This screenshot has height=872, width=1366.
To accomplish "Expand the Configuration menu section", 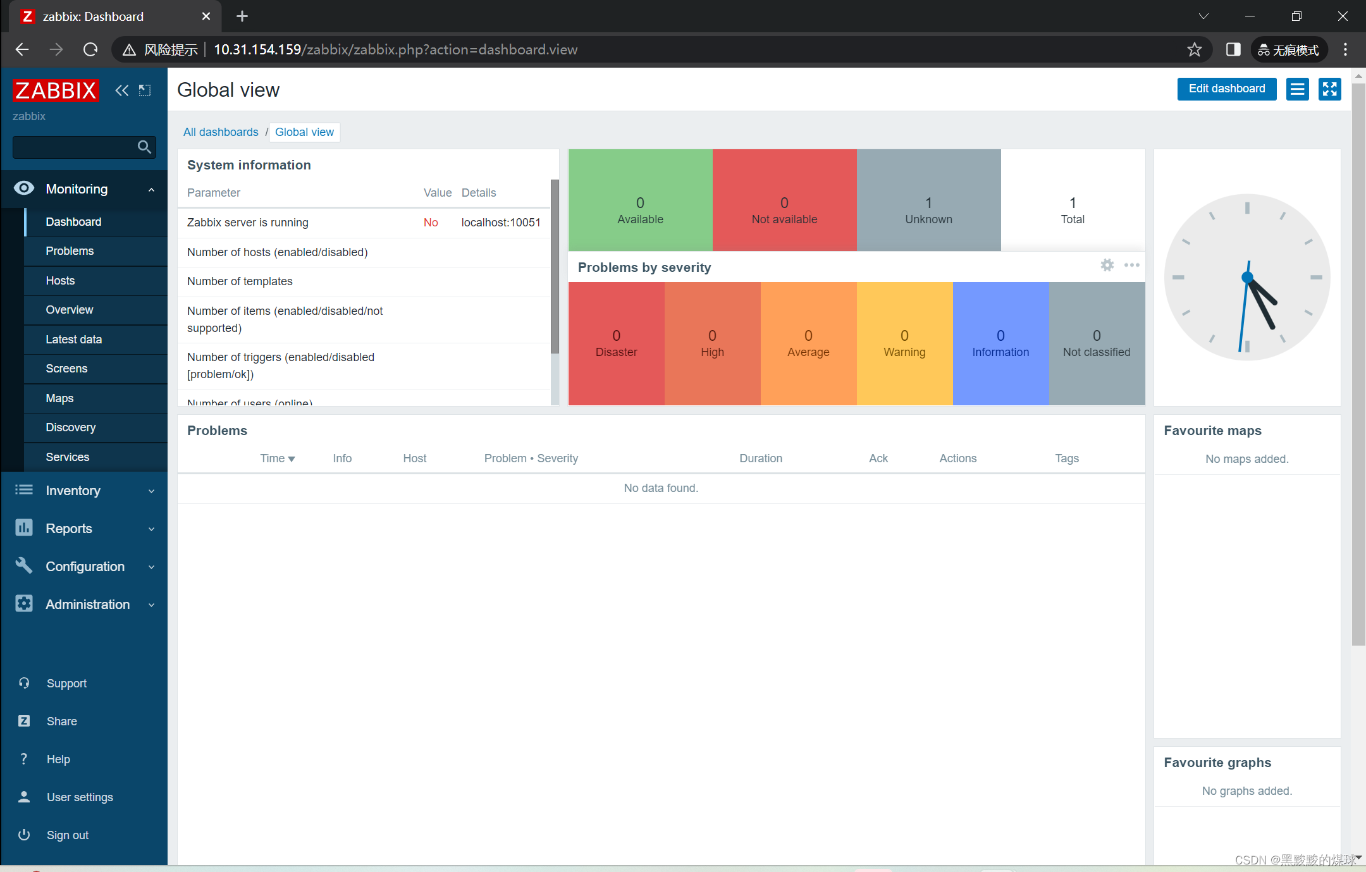I will point(85,567).
